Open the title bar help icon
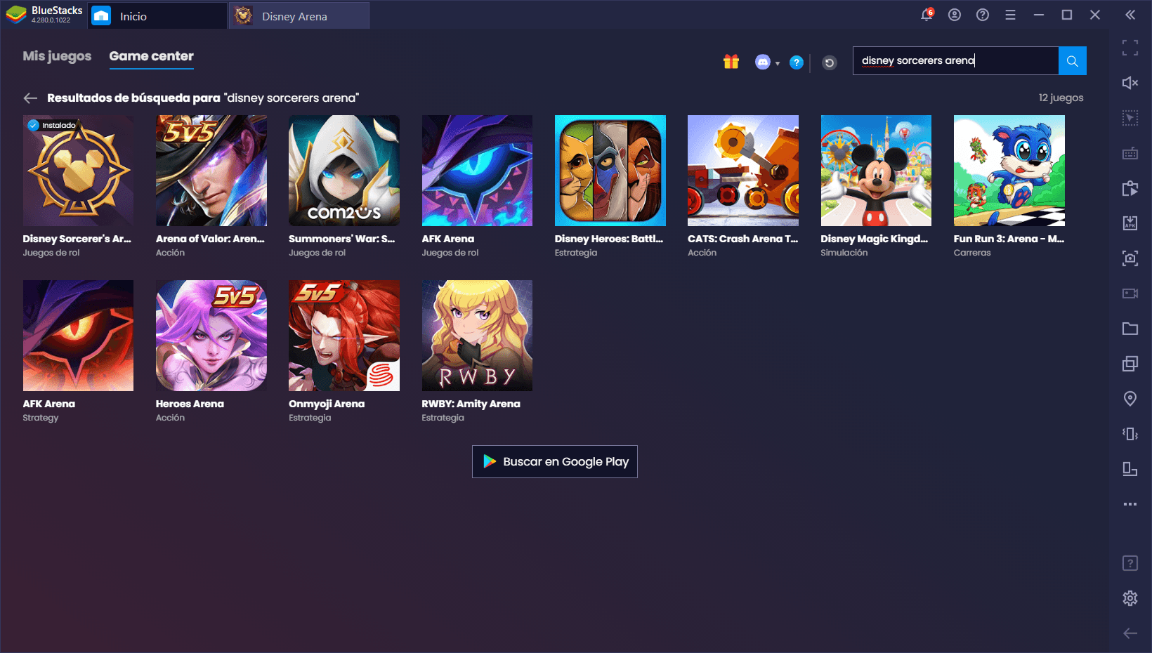Image resolution: width=1152 pixels, height=653 pixels. click(983, 15)
